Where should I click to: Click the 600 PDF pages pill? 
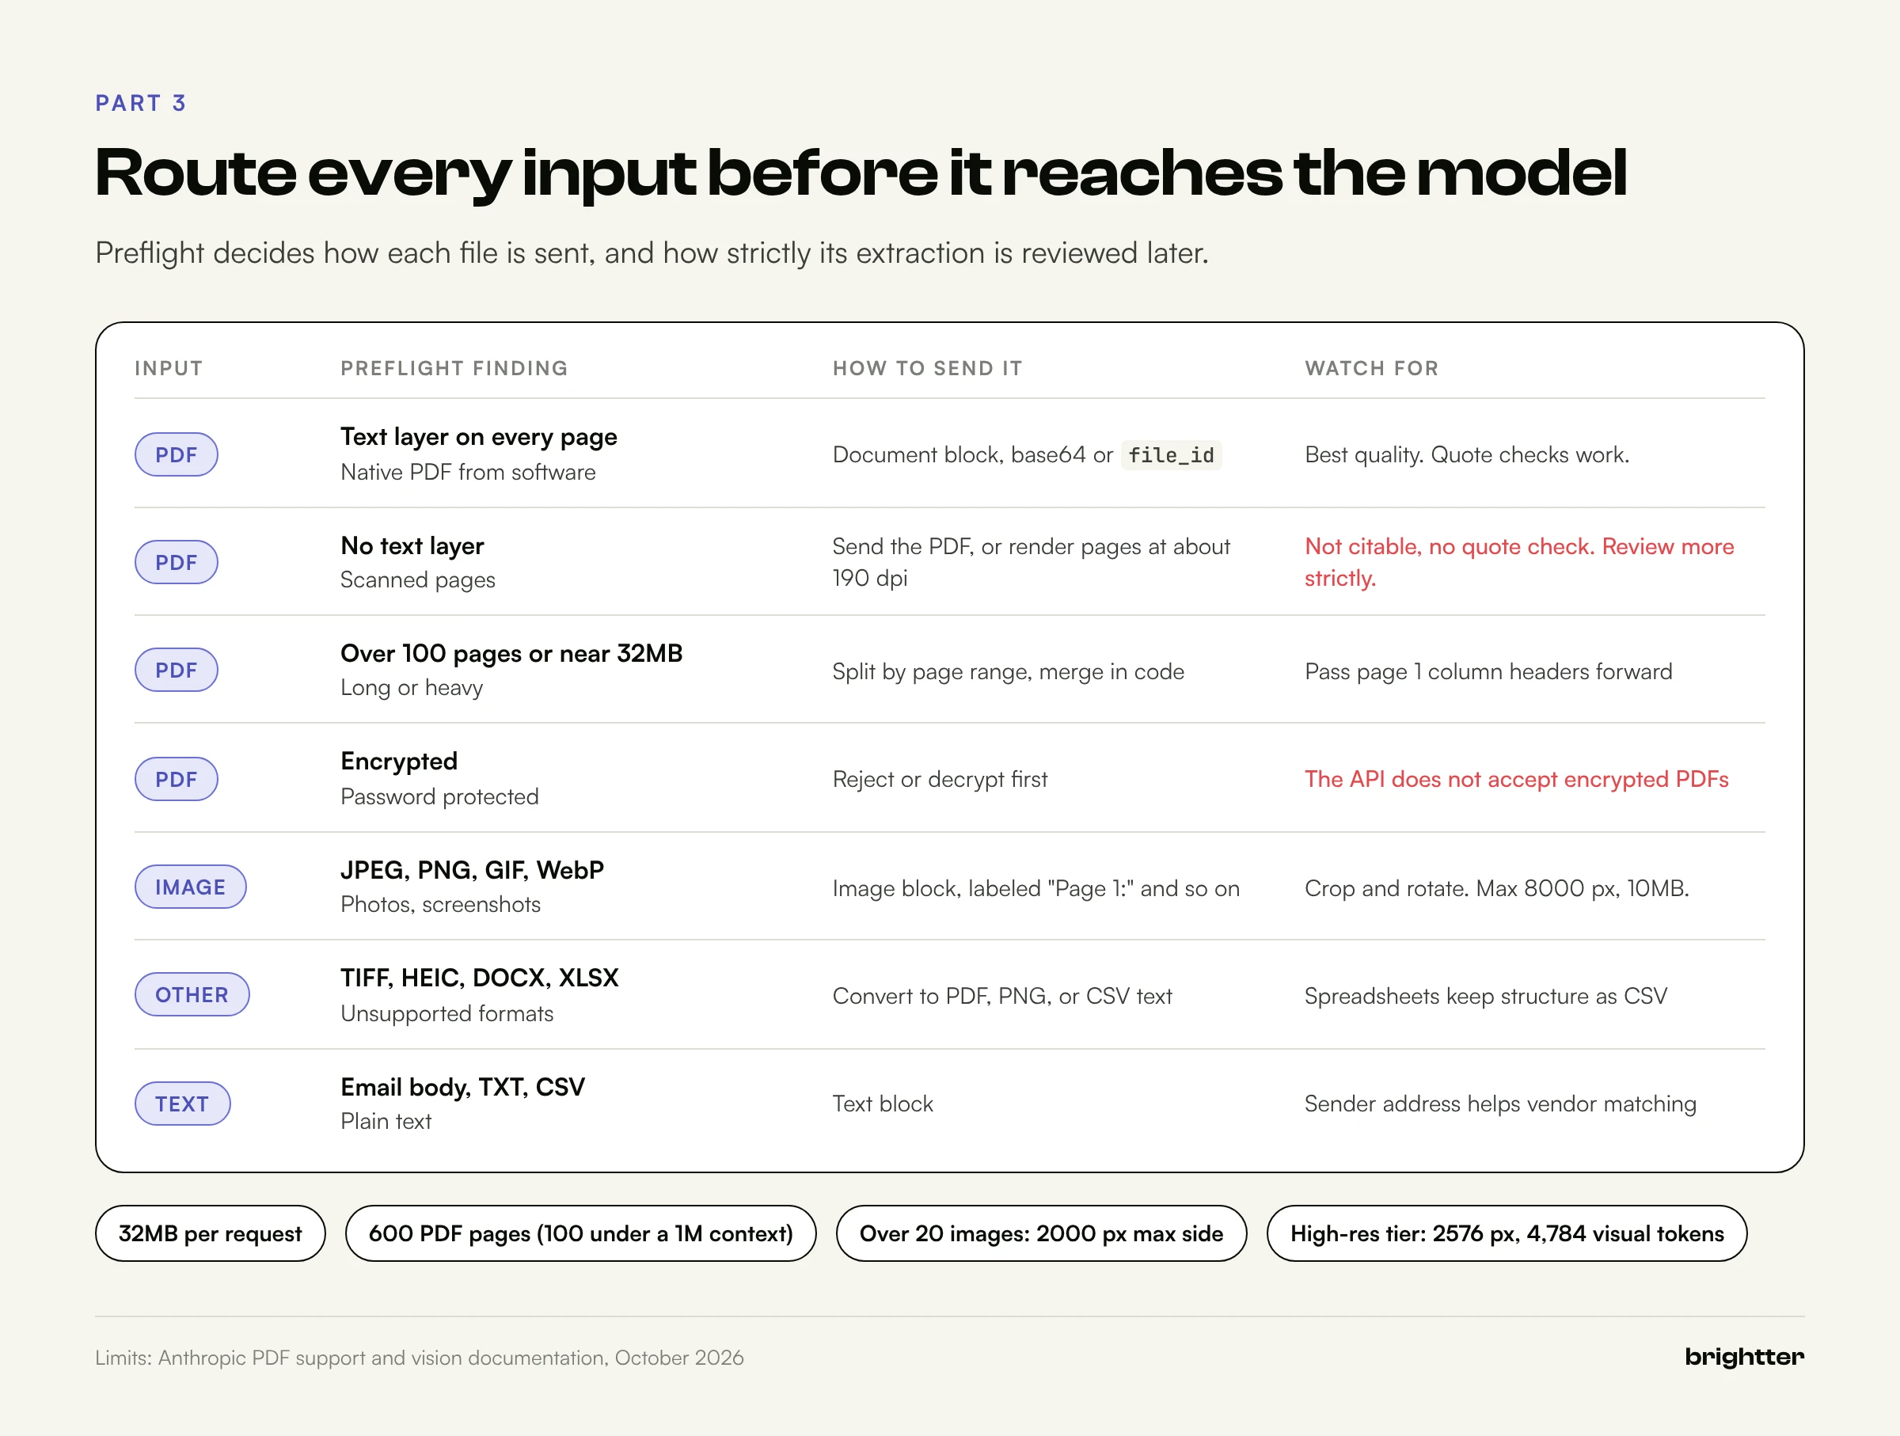tap(580, 1233)
